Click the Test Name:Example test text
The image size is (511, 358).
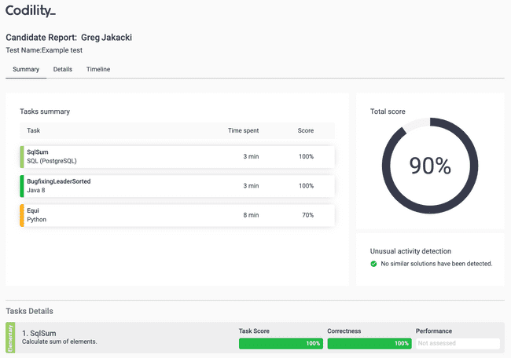44,50
